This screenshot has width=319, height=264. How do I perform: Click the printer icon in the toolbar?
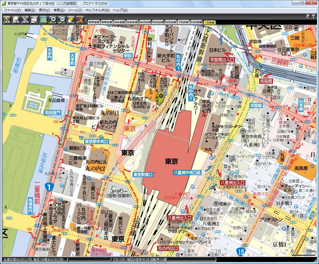coord(34,20)
